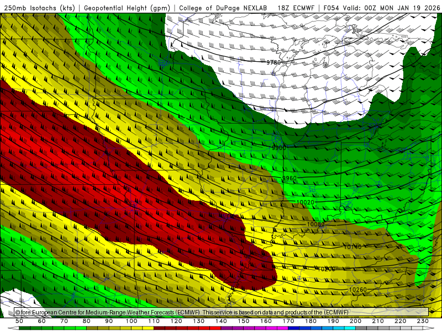Viewport: 442px width, 331px height.
Task: Click the 10200 height contour label
Action: coord(326,269)
